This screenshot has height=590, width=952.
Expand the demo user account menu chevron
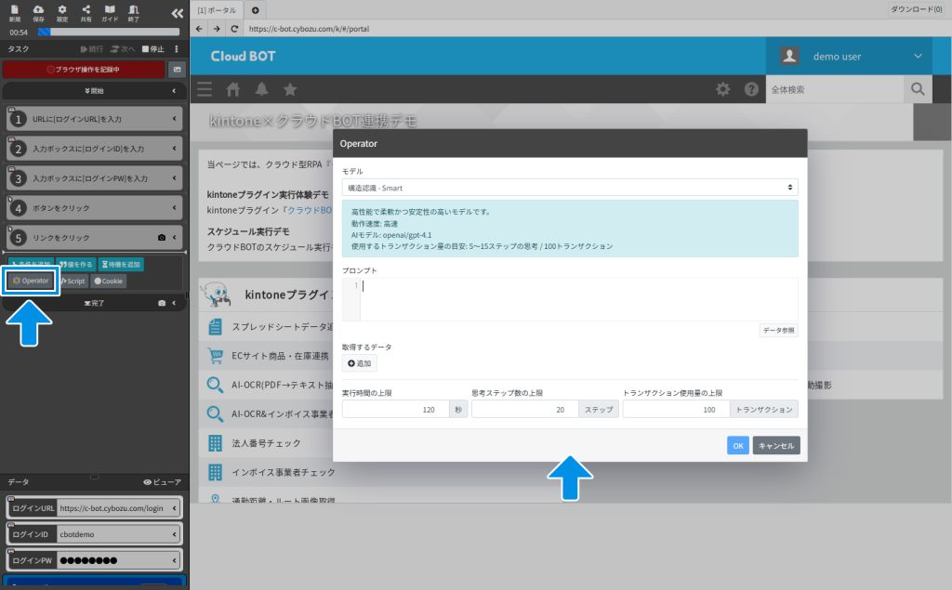[x=918, y=57]
